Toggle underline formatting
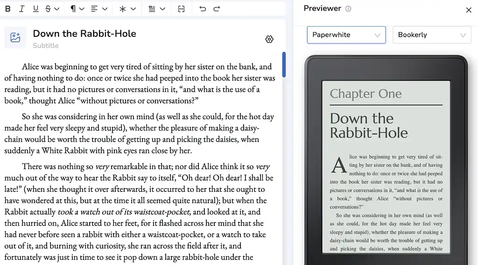478x265 pixels. coord(35,9)
